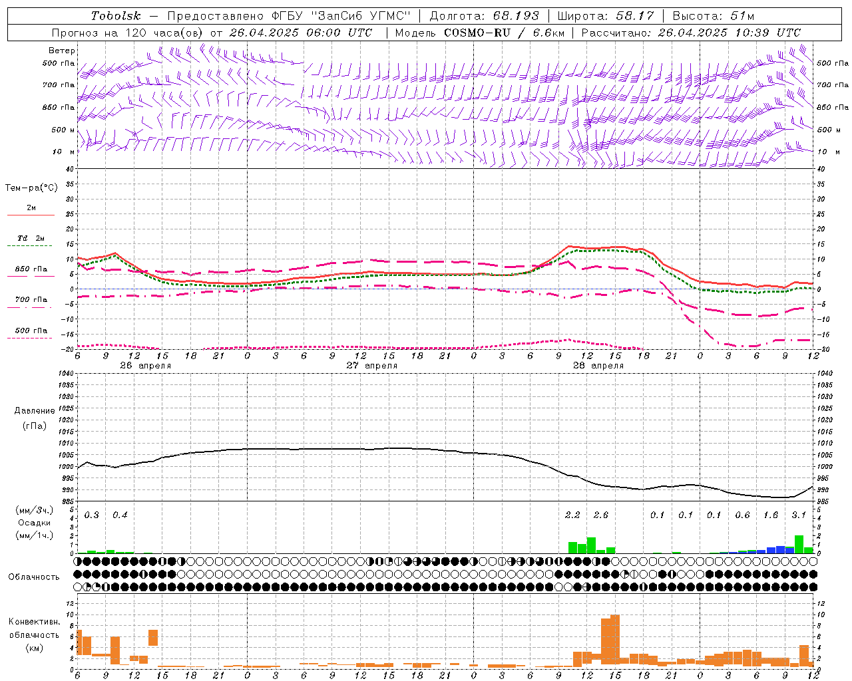Click the (км) convective cloud unit label
Screen dimensions: 852x681
34,648
